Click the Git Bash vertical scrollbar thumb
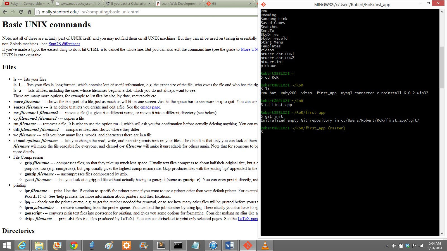This screenshot has width=447, height=251. point(442,67)
